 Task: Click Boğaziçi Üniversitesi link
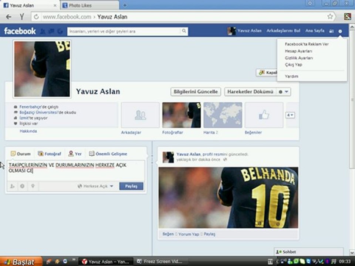click(39, 112)
